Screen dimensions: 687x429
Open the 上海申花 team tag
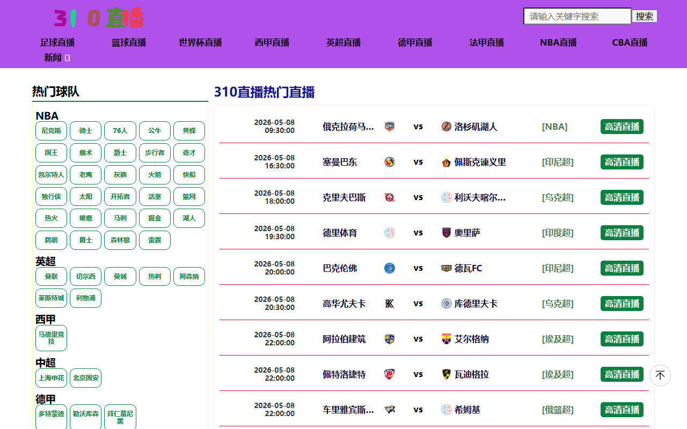(x=51, y=378)
